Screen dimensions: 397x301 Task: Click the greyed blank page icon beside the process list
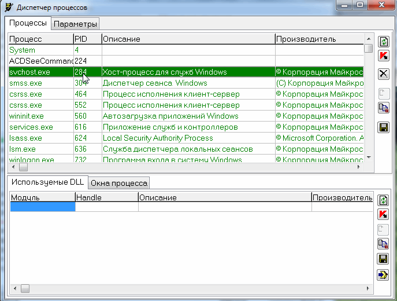tap(384, 94)
